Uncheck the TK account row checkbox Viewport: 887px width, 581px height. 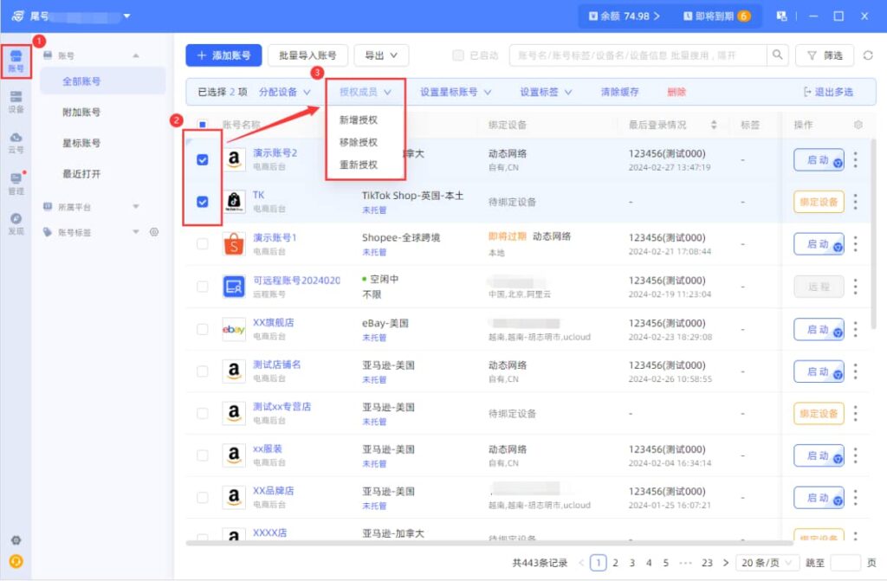pos(201,202)
